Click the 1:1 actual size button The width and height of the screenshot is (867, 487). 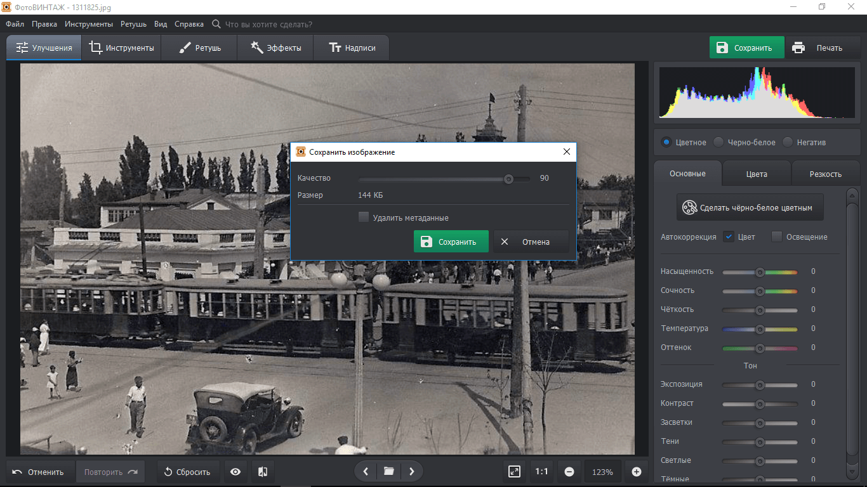[x=541, y=472]
